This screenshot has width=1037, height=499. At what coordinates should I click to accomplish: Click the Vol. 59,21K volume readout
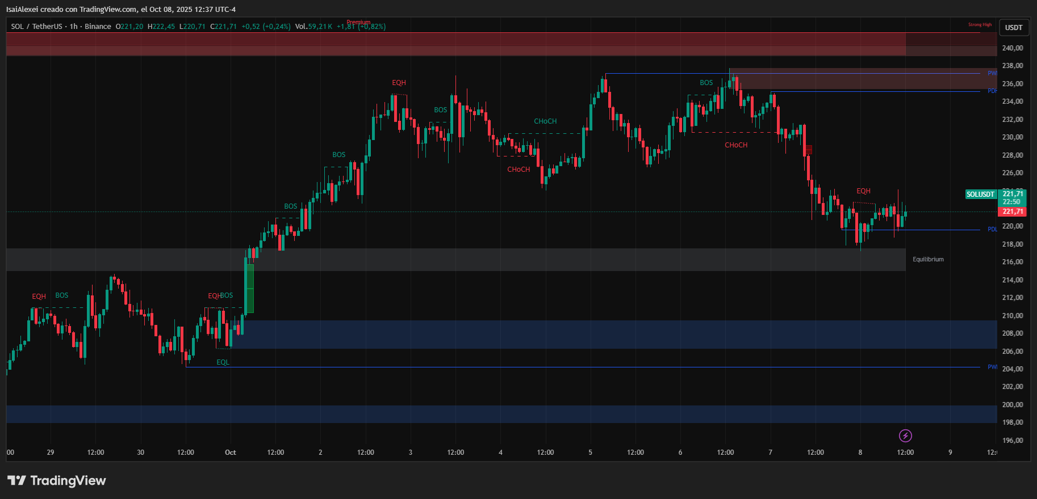(313, 27)
